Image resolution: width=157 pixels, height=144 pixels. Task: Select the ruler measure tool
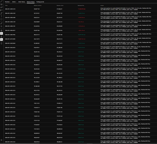(x=1, y=23)
